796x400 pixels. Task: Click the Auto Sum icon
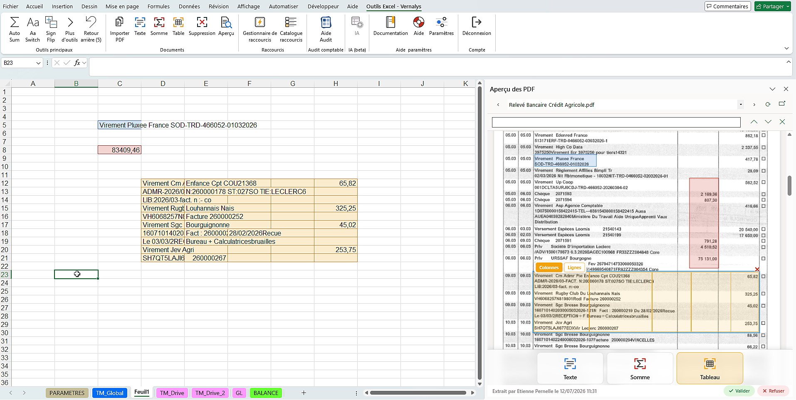[14, 22]
